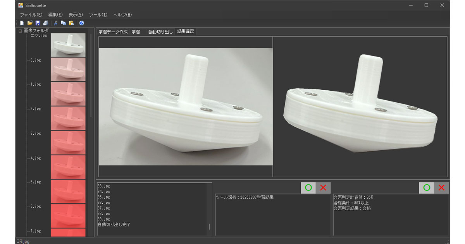This screenshot has width=465, height=244.
Task: Select the 3.jpg thumbnail in image folder
Action: (x=68, y=142)
